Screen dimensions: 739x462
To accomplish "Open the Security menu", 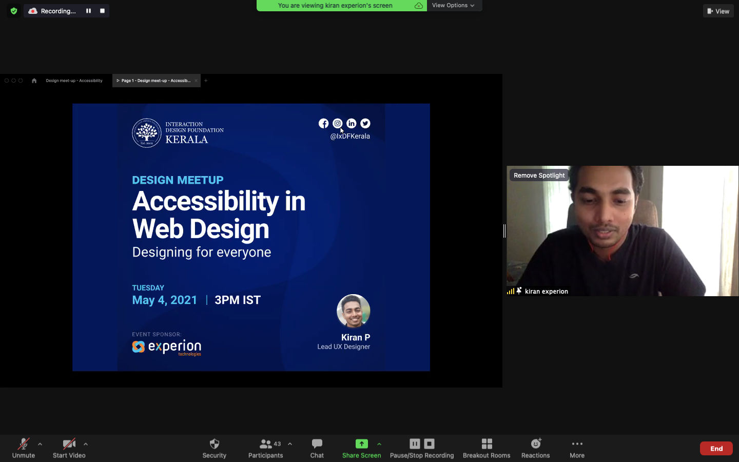I will [x=214, y=448].
